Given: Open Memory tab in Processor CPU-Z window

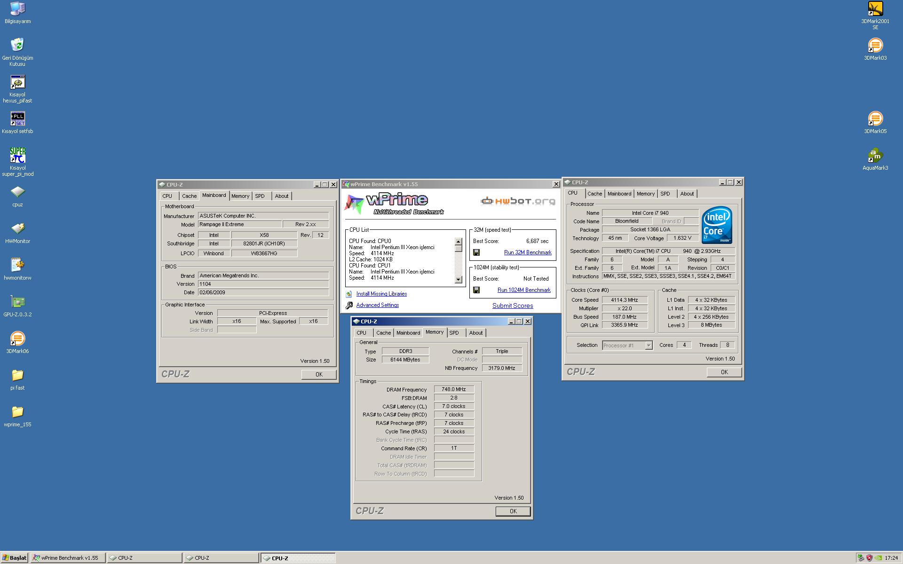Looking at the screenshot, I should [x=646, y=194].
